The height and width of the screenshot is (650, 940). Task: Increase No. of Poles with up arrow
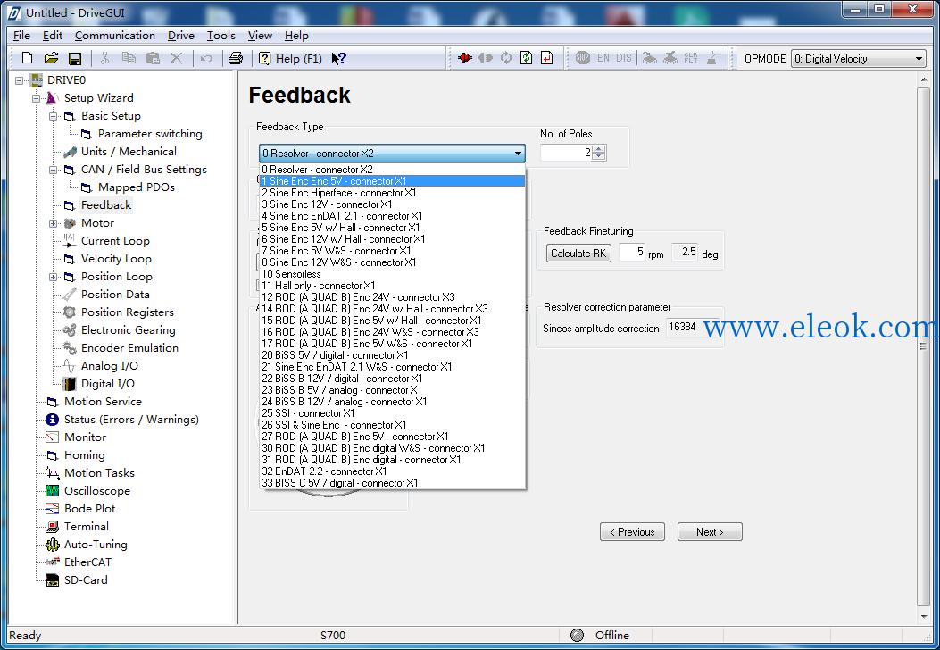599,149
